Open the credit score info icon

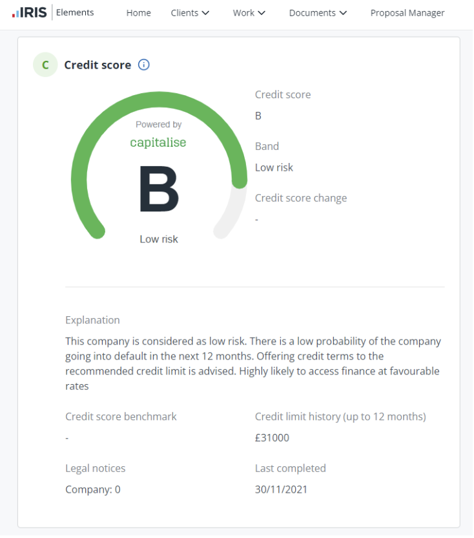click(x=144, y=65)
